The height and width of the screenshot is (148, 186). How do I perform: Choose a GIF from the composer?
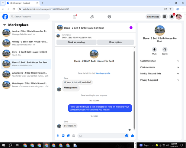[x=74, y=136]
